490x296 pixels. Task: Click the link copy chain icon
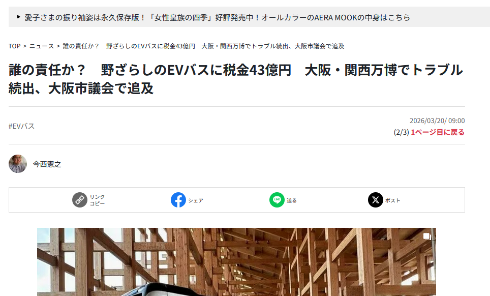point(80,200)
